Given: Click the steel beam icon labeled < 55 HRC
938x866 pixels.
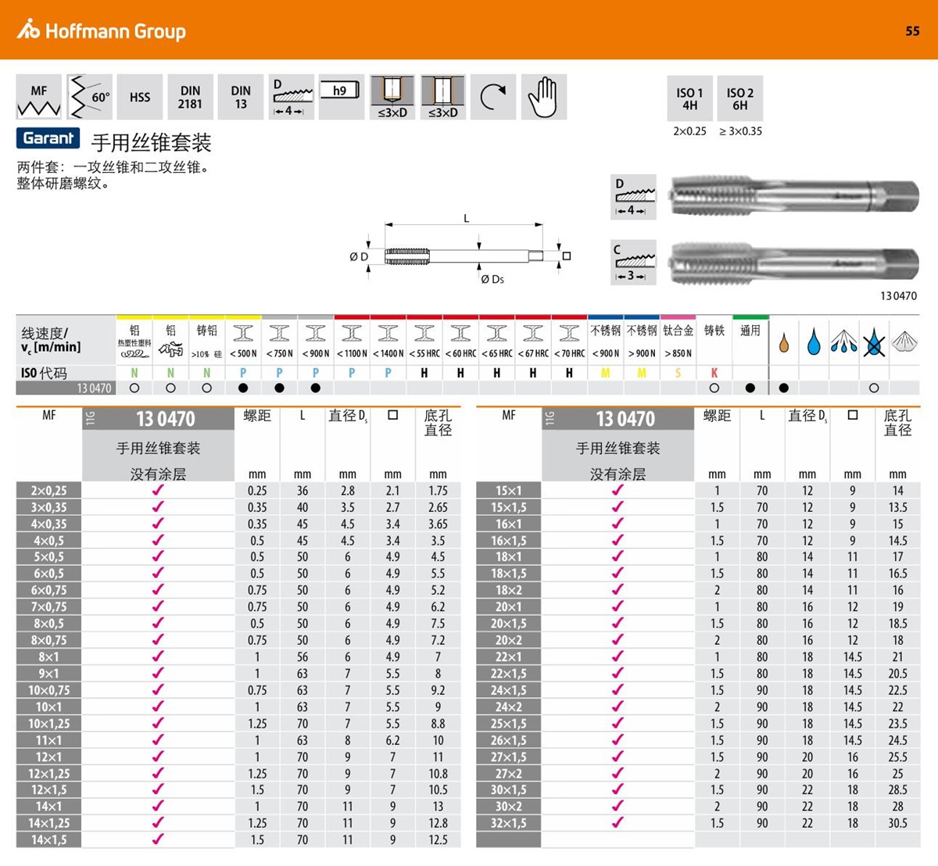Looking at the screenshot, I should 424,334.
